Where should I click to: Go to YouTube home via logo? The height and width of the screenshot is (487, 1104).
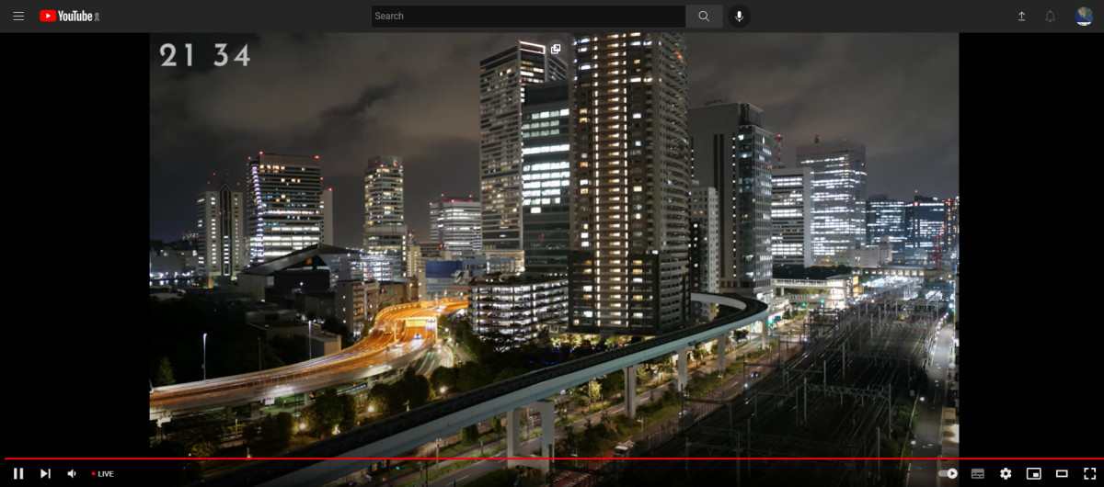tap(69, 16)
